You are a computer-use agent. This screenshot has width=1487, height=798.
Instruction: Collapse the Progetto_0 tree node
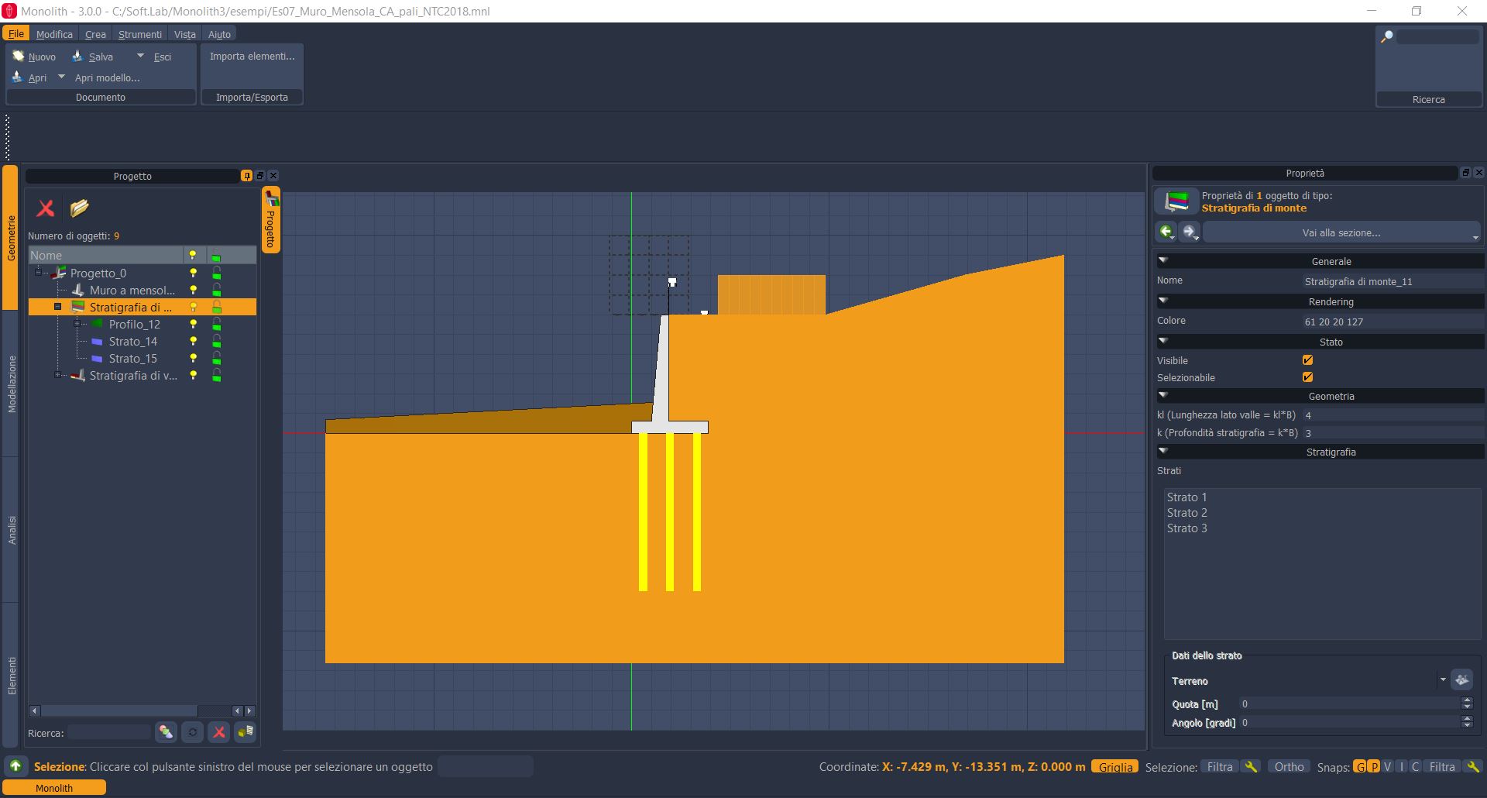[x=38, y=273]
